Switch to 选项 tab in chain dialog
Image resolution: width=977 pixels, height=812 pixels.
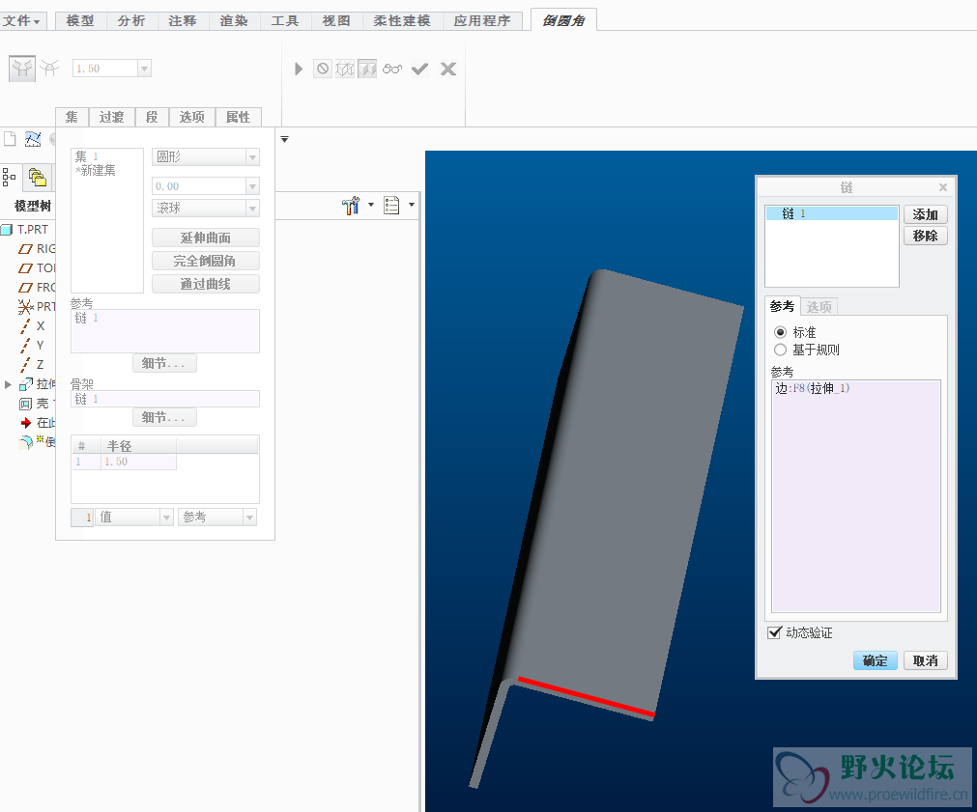click(x=819, y=307)
